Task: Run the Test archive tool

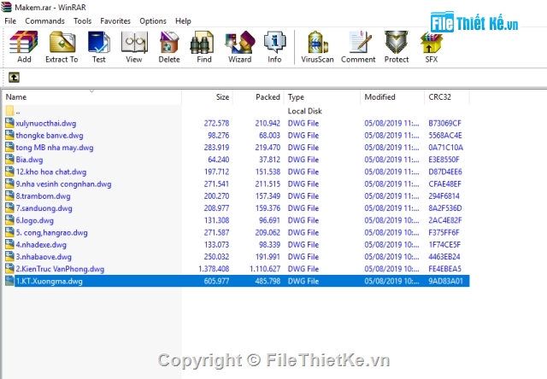Action: (x=99, y=42)
